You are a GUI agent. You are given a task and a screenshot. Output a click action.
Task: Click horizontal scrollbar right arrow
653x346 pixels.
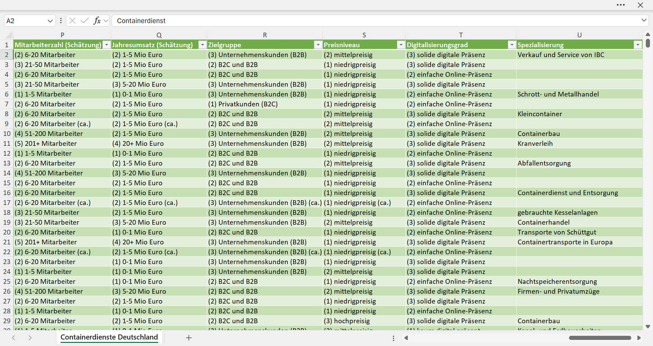point(639,338)
